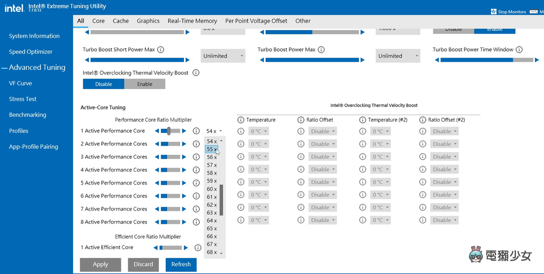The width and height of the screenshot is (544, 274).
Task: Choose 60 x multiplier option
Action: [x=212, y=189]
